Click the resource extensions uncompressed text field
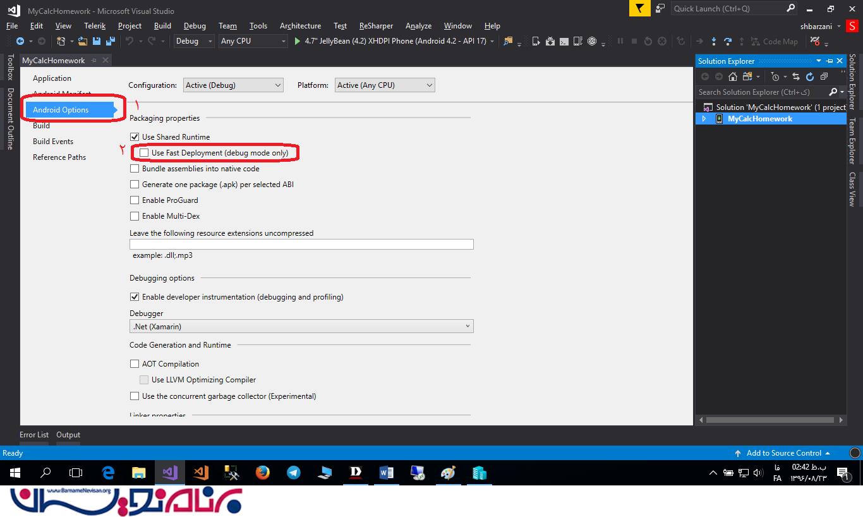The width and height of the screenshot is (863, 517). (x=301, y=245)
